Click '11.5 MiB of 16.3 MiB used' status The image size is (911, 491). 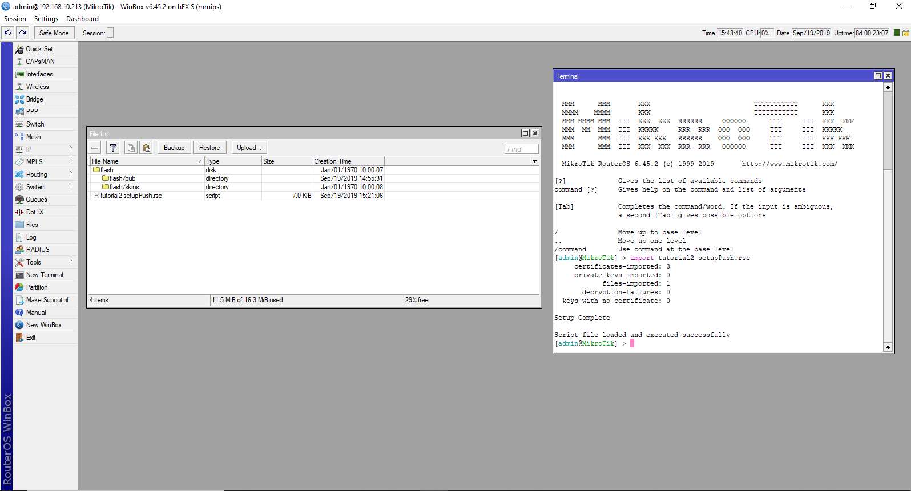pyautogui.click(x=247, y=300)
